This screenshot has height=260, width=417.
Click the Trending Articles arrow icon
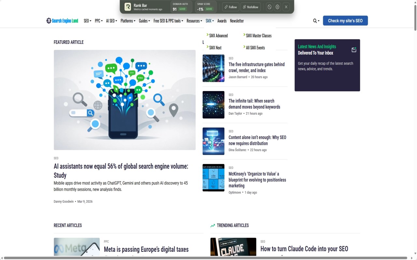pos(213,226)
